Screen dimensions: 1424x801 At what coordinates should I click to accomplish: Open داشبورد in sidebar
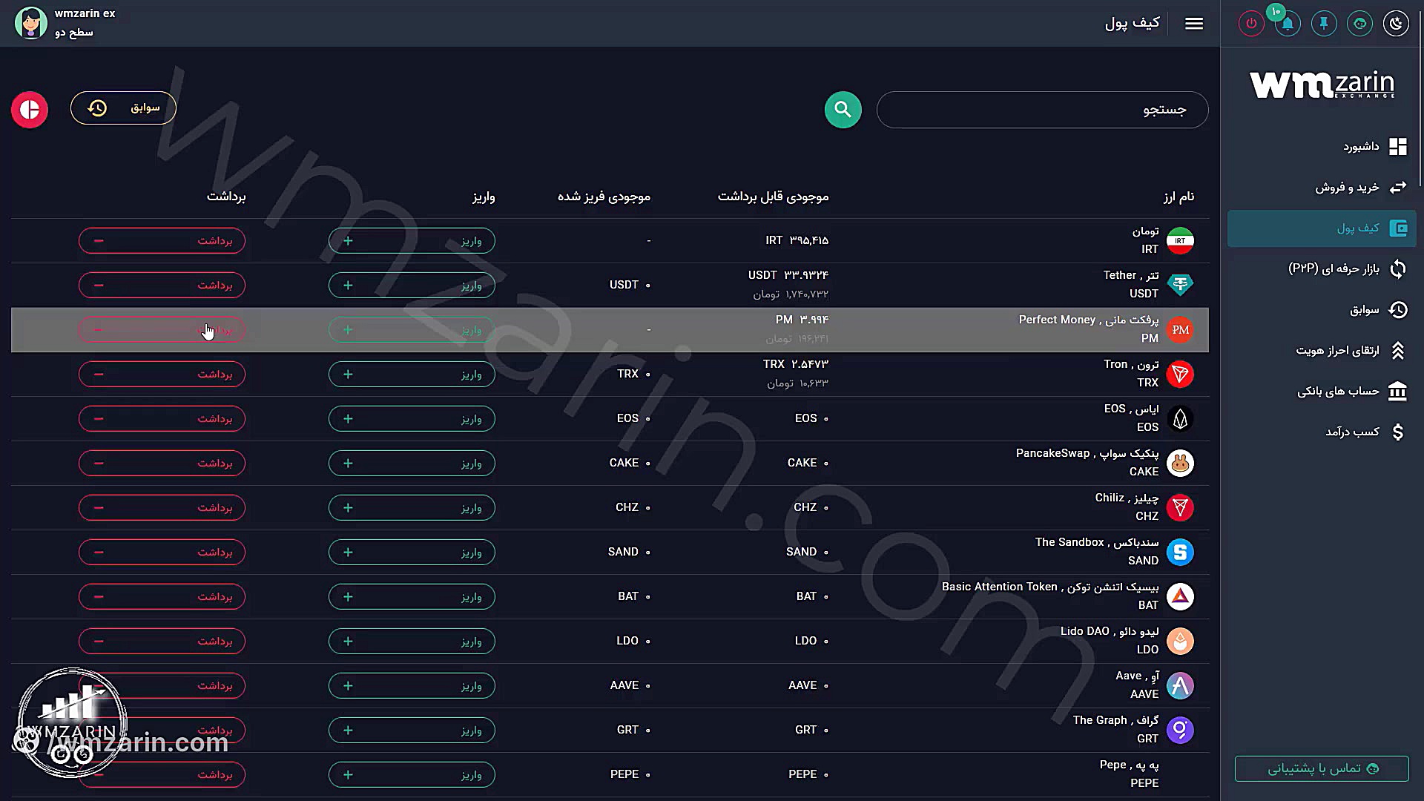click(x=1322, y=146)
